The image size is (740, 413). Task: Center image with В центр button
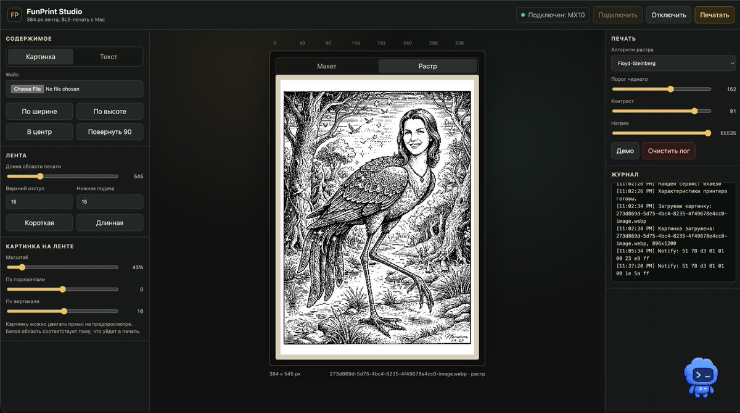pos(39,131)
